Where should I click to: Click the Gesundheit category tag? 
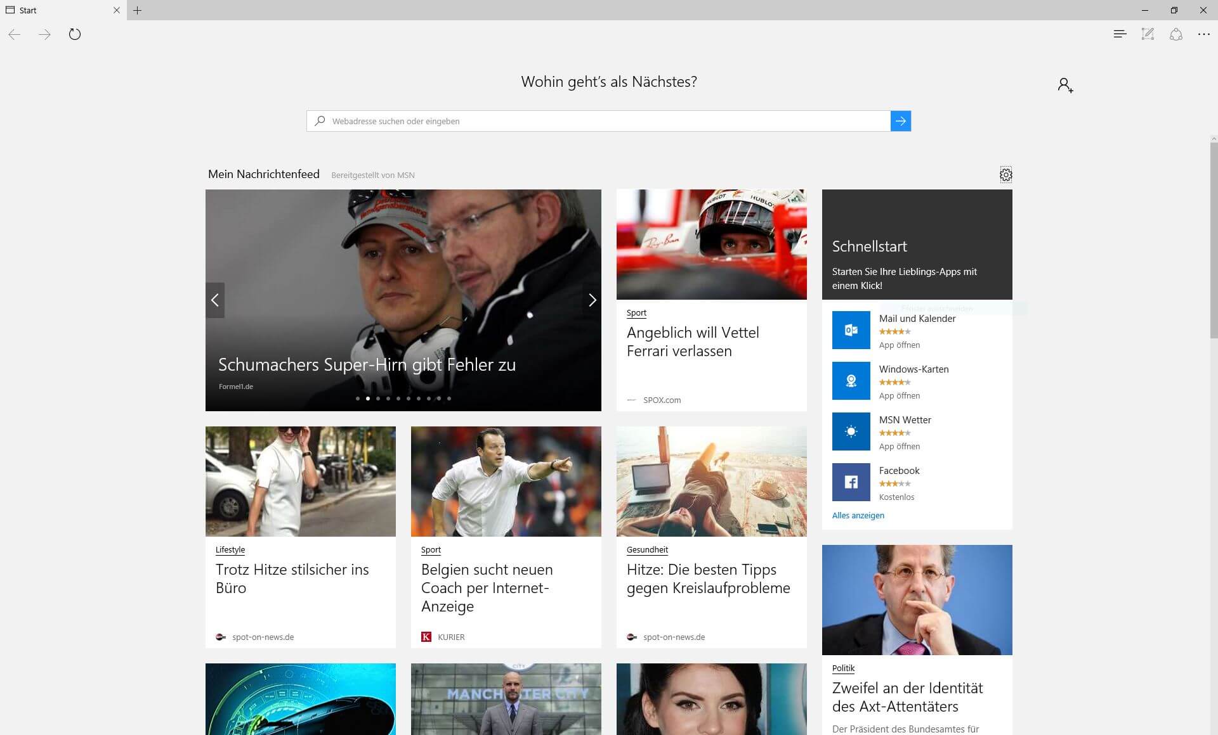pyautogui.click(x=647, y=549)
